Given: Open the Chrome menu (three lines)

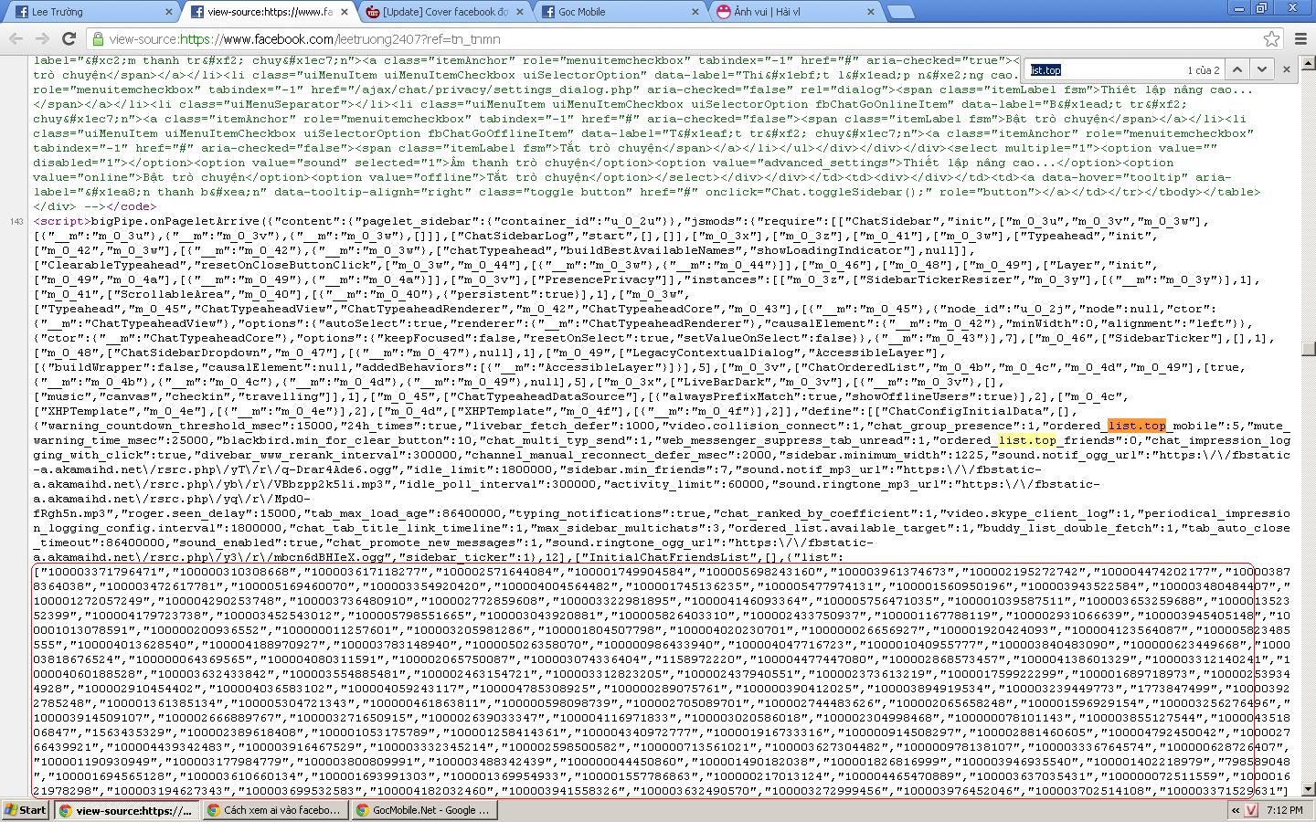Looking at the screenshot, I should (x=1301, y=38).
